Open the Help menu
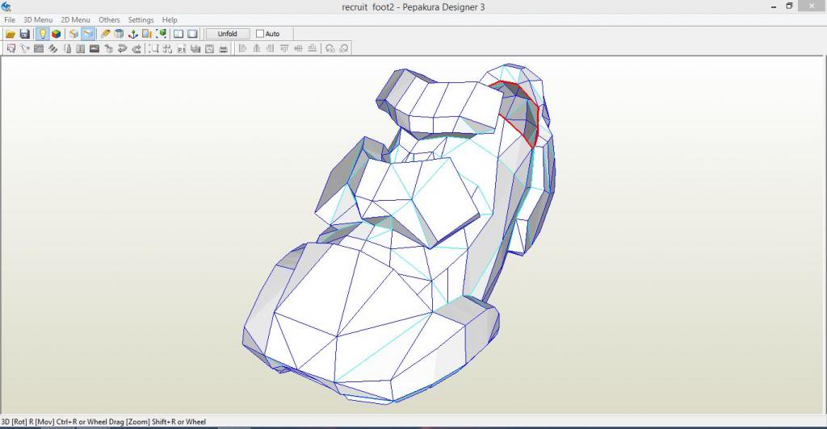The image size is (827, 429). pos(170,19)
